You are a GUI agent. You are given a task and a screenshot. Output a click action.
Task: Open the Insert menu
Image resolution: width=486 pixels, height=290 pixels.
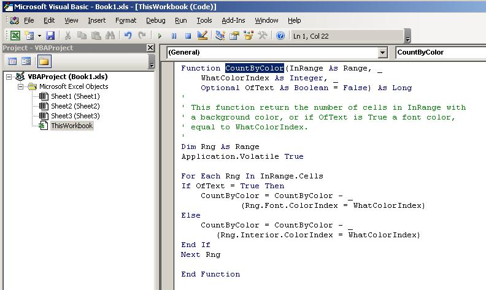97,20
